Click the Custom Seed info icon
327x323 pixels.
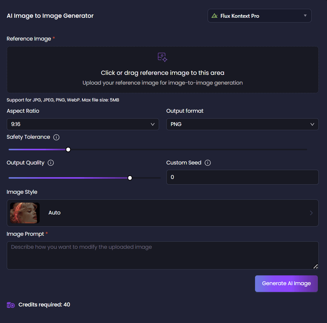(208, 163)
